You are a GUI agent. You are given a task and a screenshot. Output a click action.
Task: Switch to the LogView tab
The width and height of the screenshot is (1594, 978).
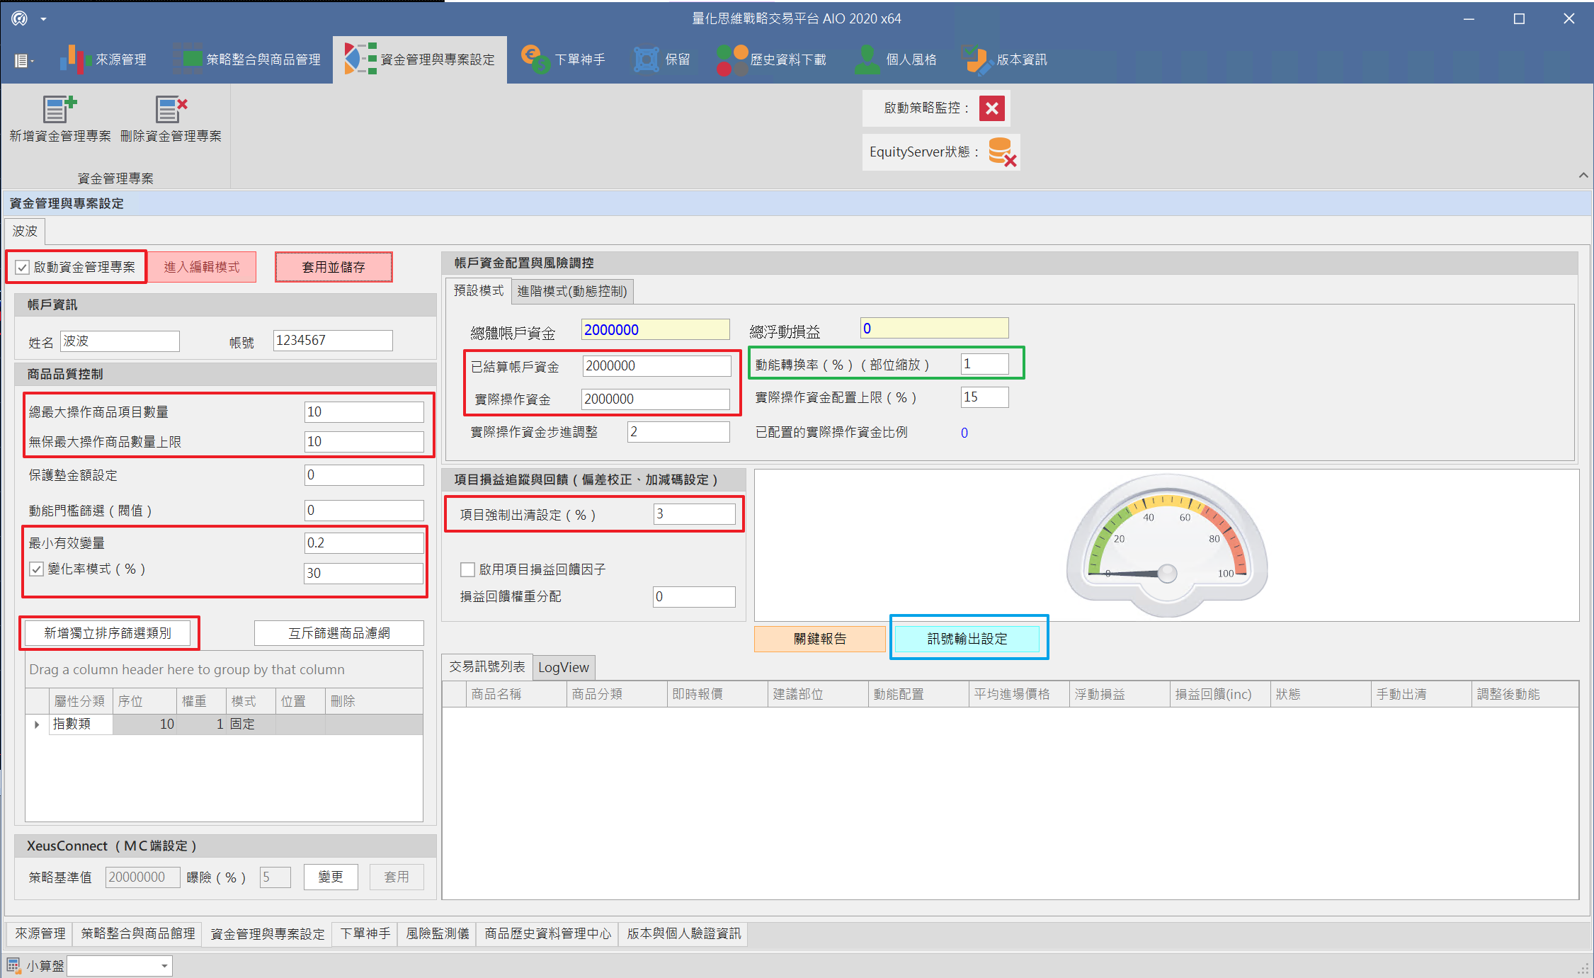[563, 667]
